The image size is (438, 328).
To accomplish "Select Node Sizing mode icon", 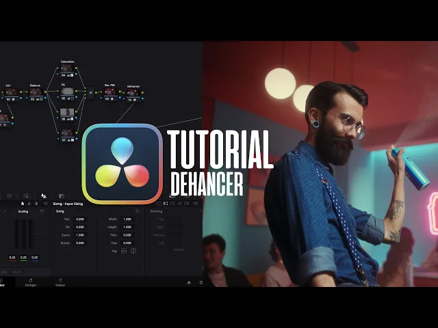I will (x=179, y=204).
